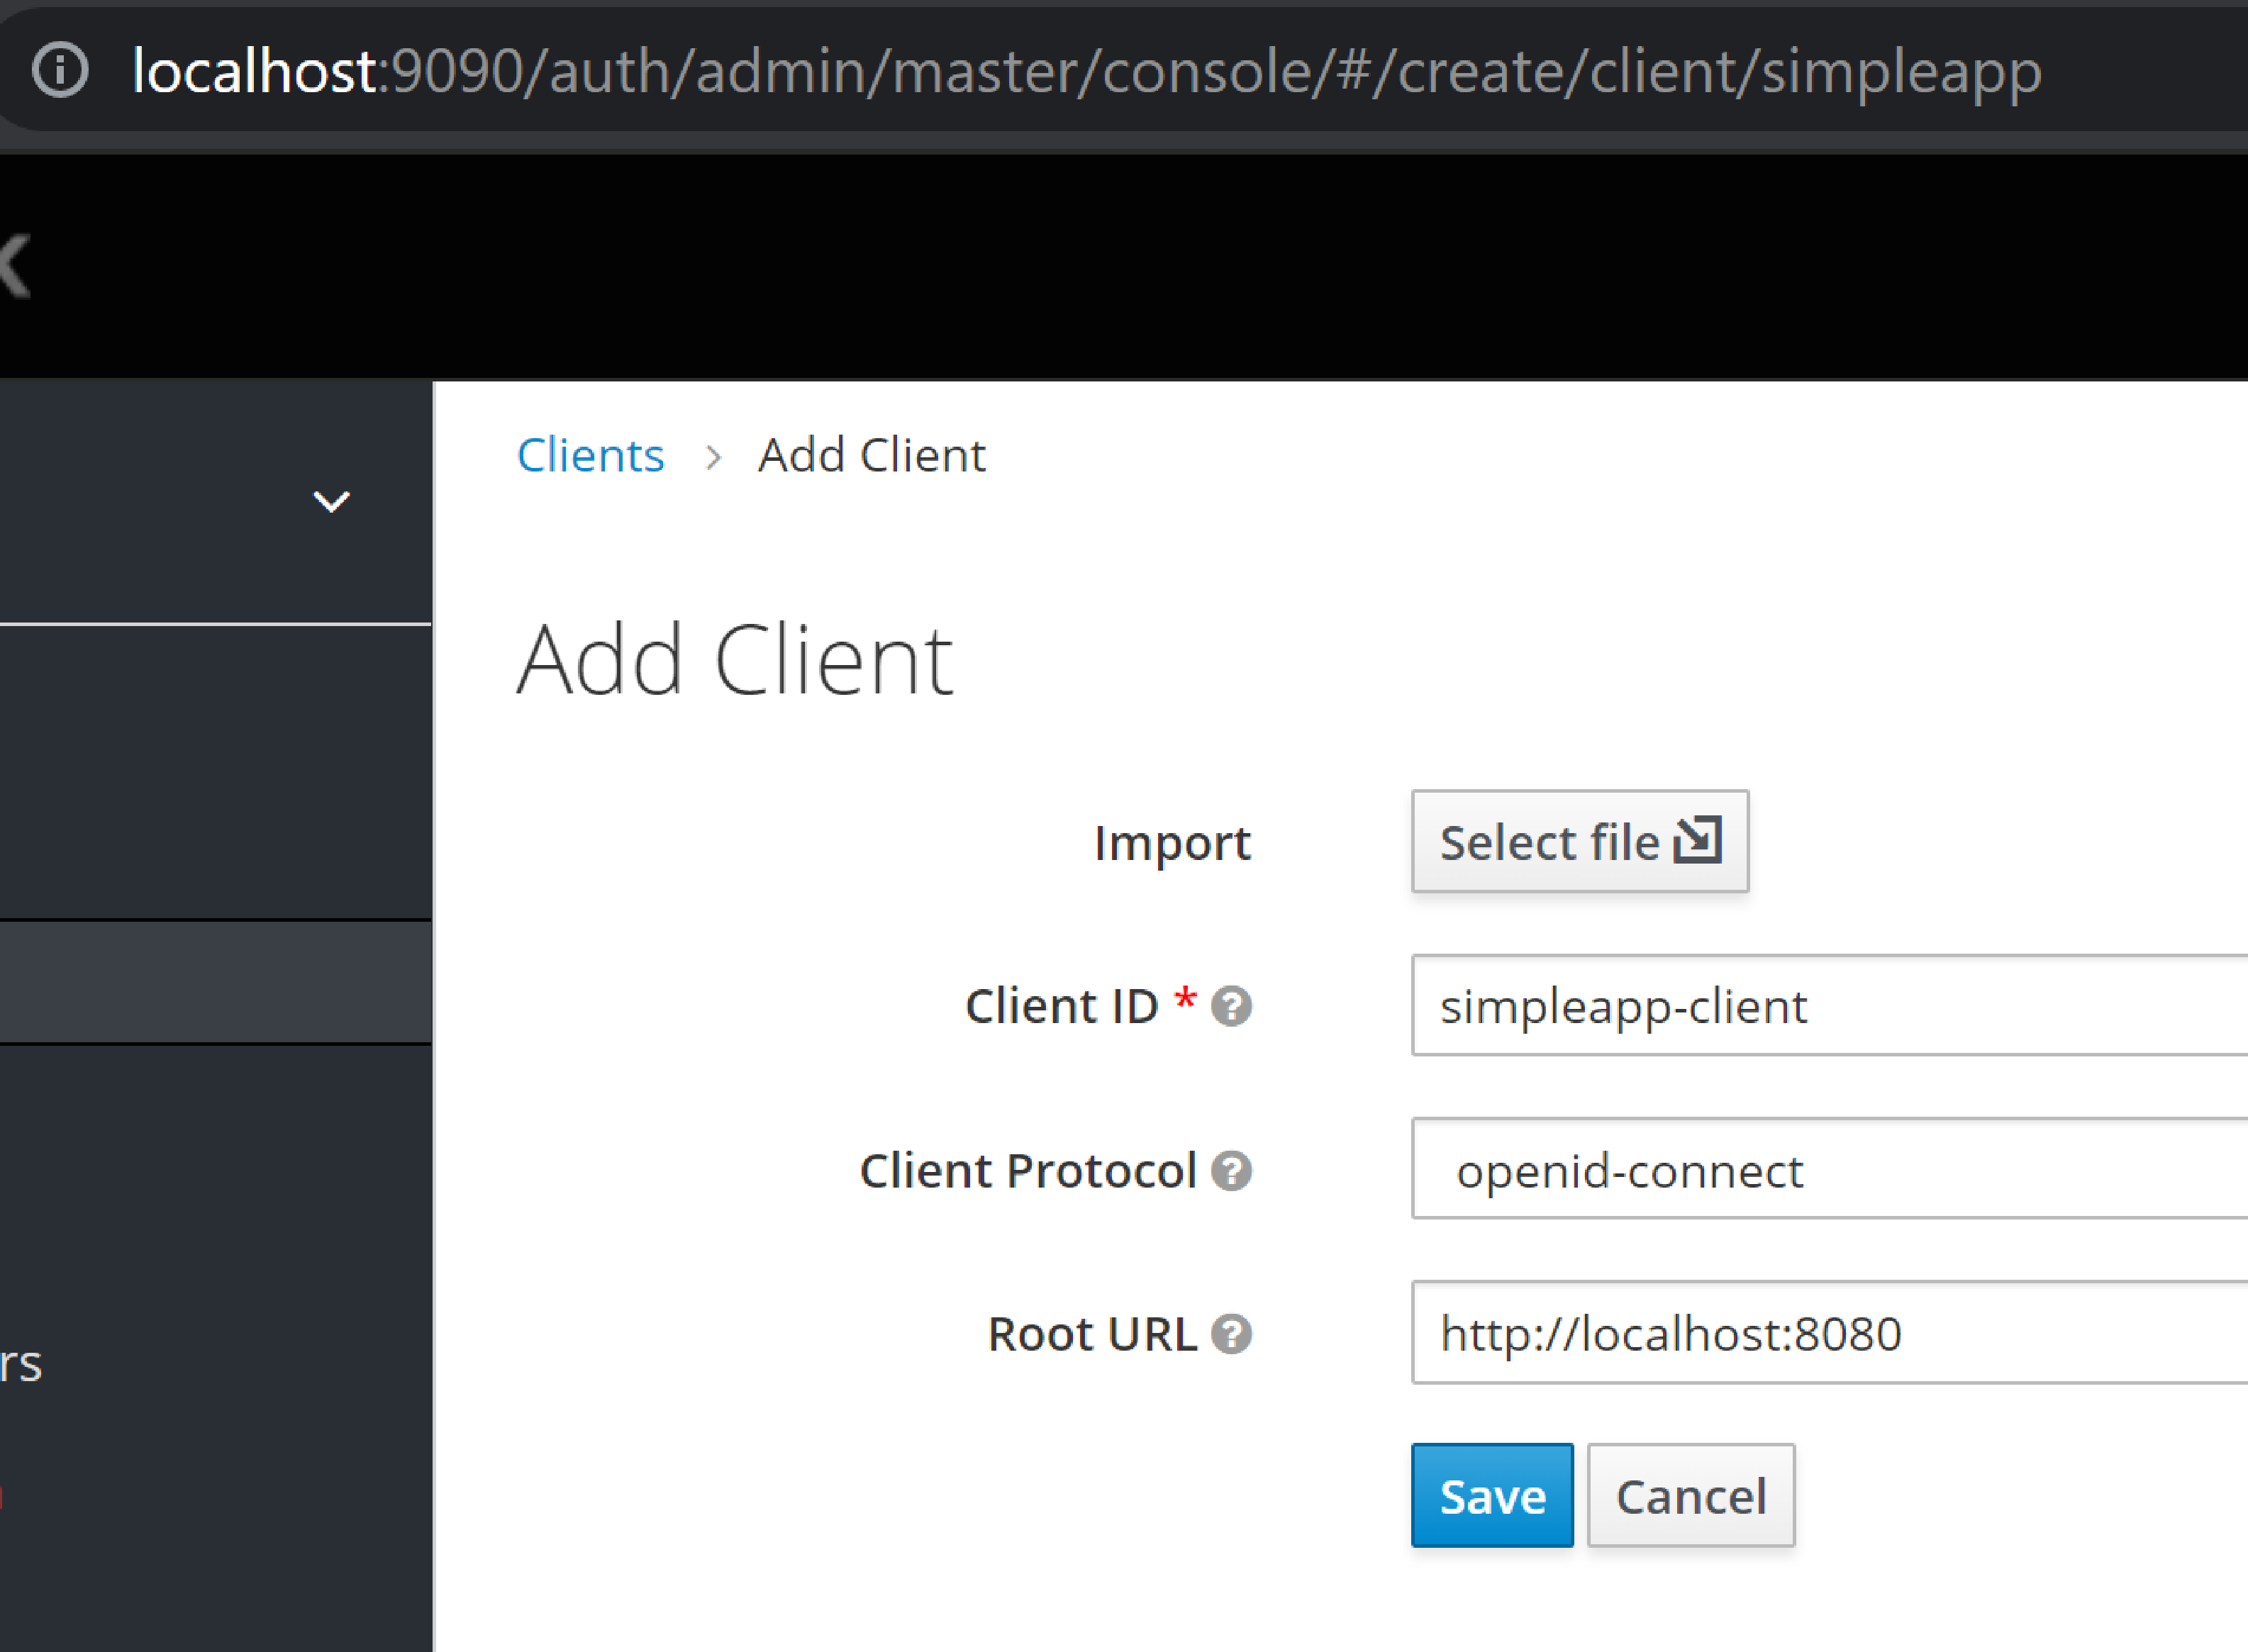The width and height of the screenshot is (2248, 1652).
Task: Click the Root URL help question icon
Action: click(1231, 1334)
